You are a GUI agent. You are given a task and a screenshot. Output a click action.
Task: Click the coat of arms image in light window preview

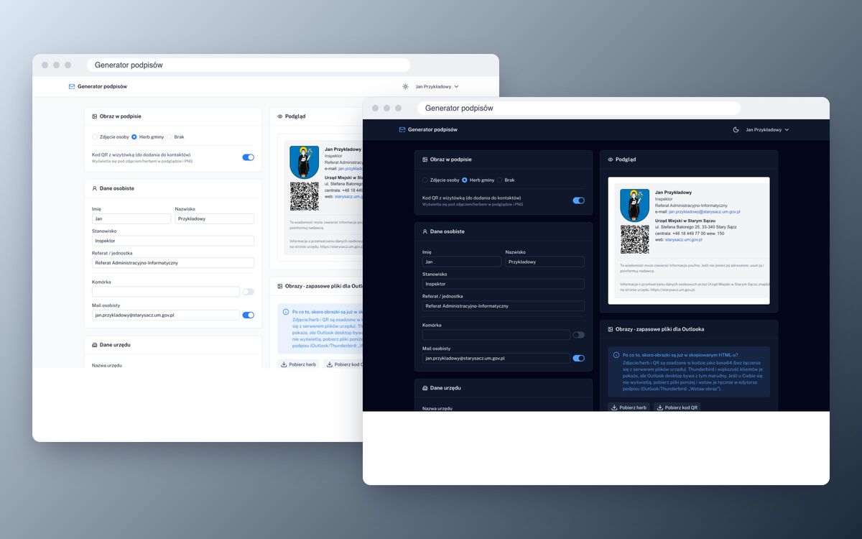pyautogui.click(x=304, y=162)
